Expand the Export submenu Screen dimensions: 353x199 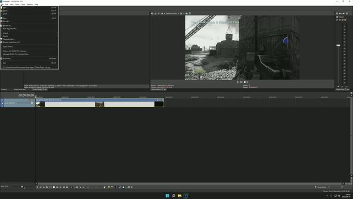click(30, 36)
